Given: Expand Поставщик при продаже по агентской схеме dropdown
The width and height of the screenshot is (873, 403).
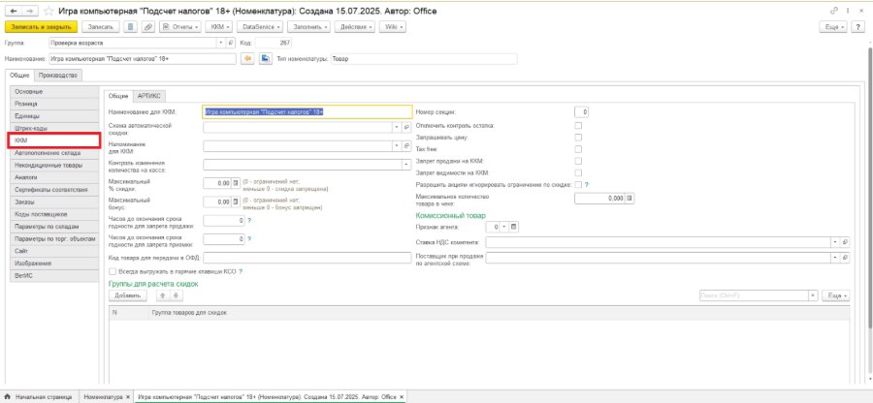Looking at the screenshot, I should point(836,258).
